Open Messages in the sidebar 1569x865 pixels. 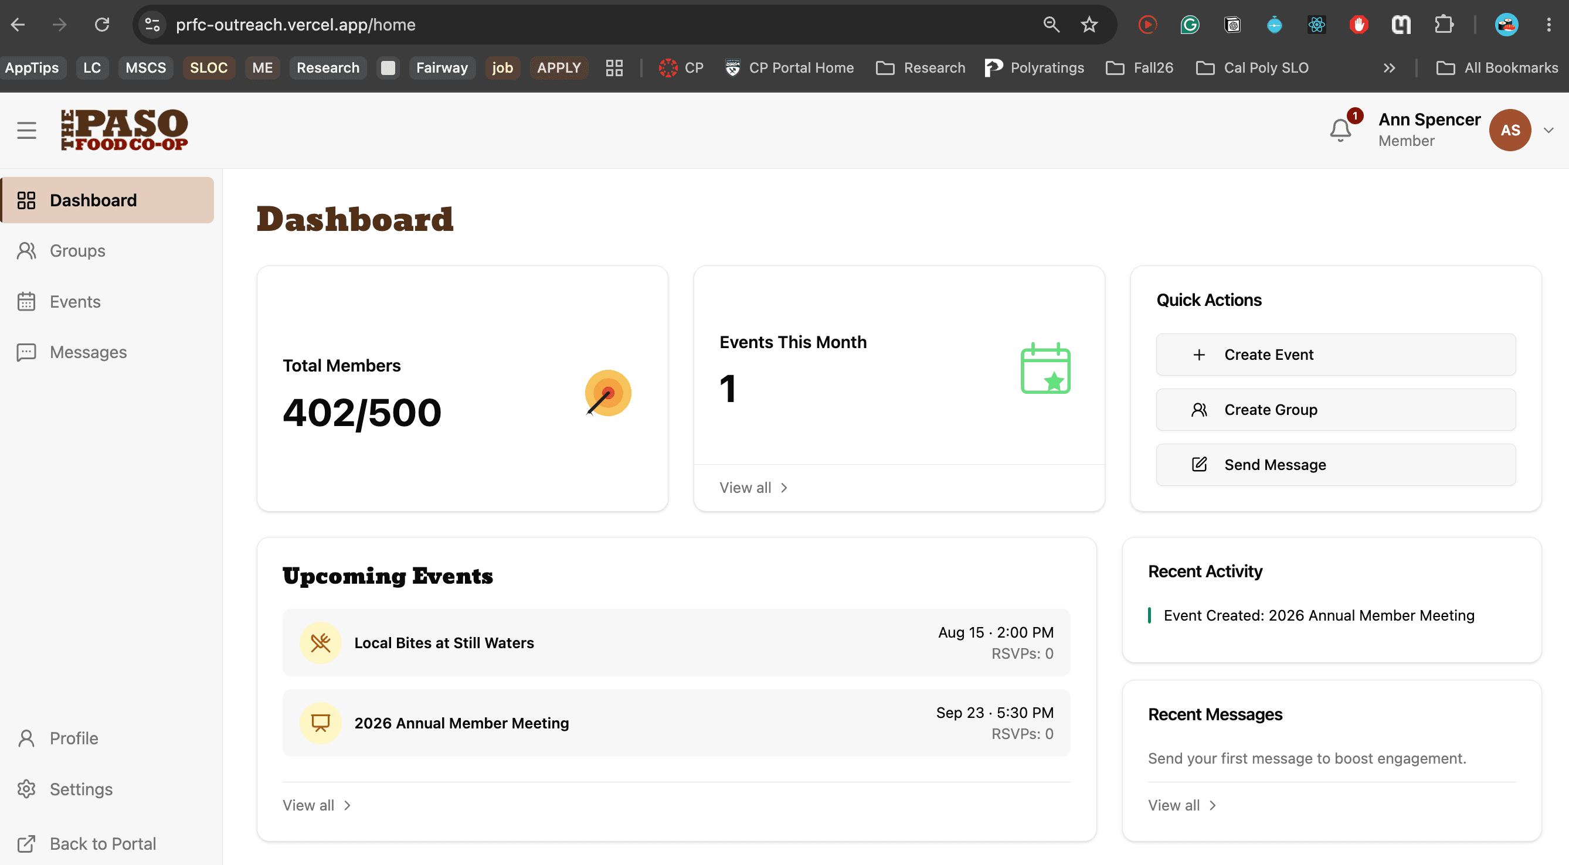coord(107,352)
